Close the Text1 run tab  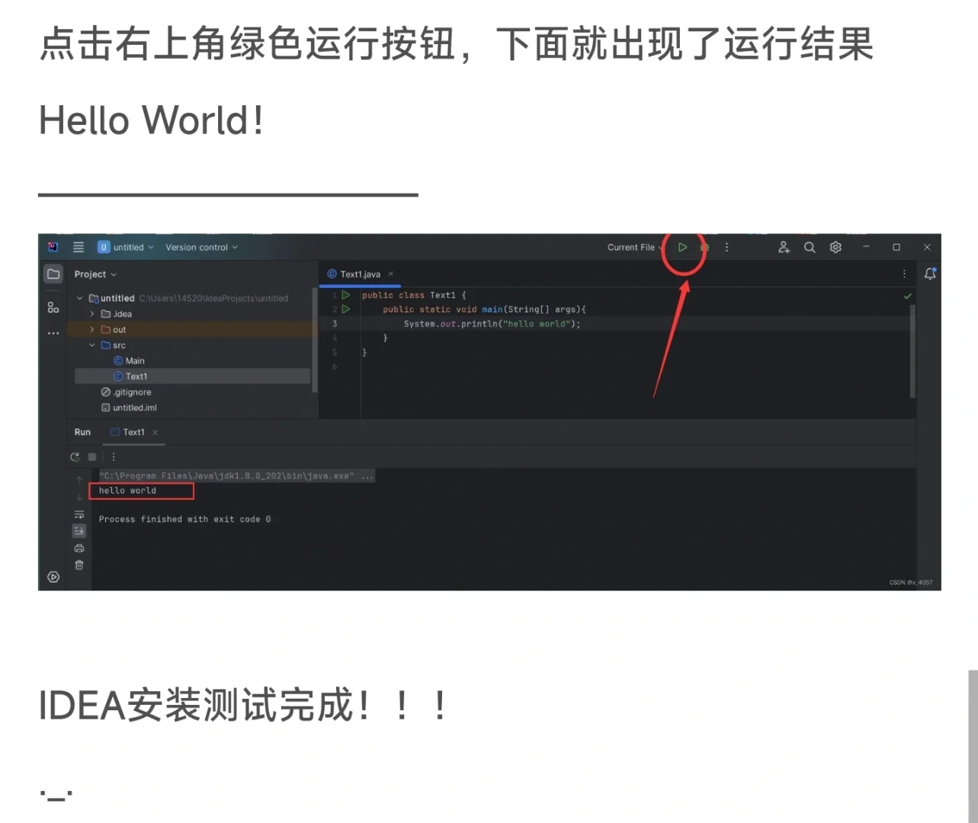click(x=156, y=432)
